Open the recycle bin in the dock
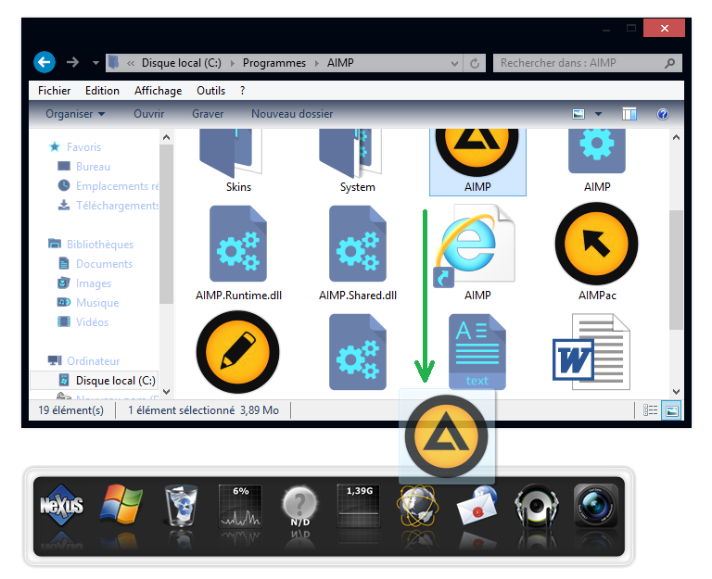This screenshot has height=579, width=712. pos(181,505)
